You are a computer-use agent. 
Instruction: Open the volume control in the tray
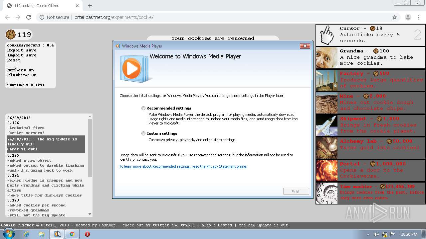376,234
